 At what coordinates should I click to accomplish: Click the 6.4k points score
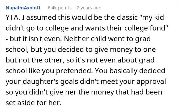60,8
